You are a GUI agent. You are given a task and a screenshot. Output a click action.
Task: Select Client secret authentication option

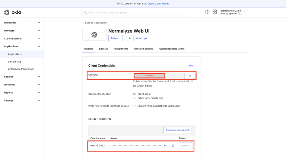134,94
